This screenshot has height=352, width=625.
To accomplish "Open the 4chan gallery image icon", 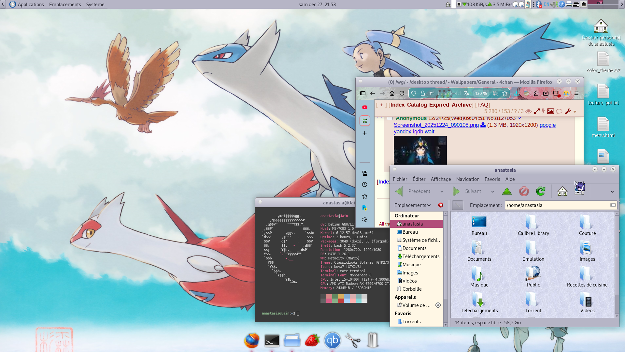I will tap(550, 111).
